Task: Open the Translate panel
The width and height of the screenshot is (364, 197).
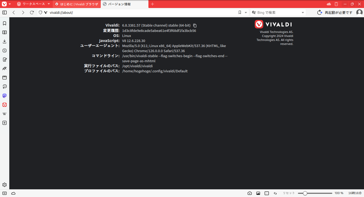Action: pos(5,69)
